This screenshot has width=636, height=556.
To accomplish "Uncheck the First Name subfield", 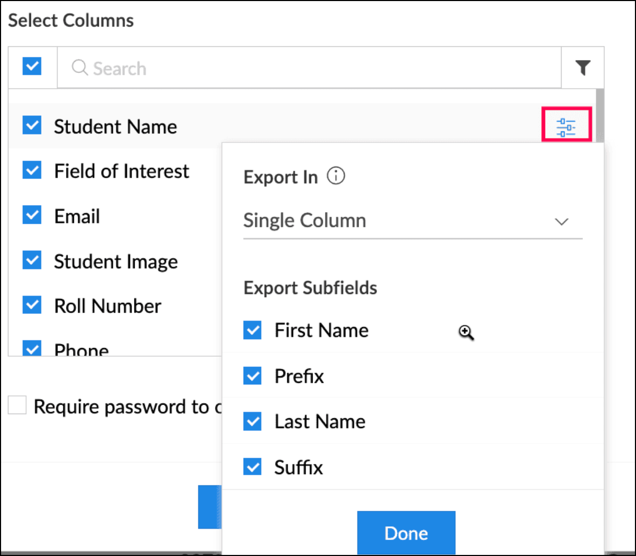I will [252, 330].
